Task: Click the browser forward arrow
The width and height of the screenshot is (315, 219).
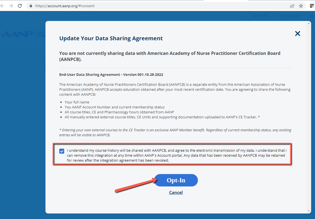Action: pos(11,6)
